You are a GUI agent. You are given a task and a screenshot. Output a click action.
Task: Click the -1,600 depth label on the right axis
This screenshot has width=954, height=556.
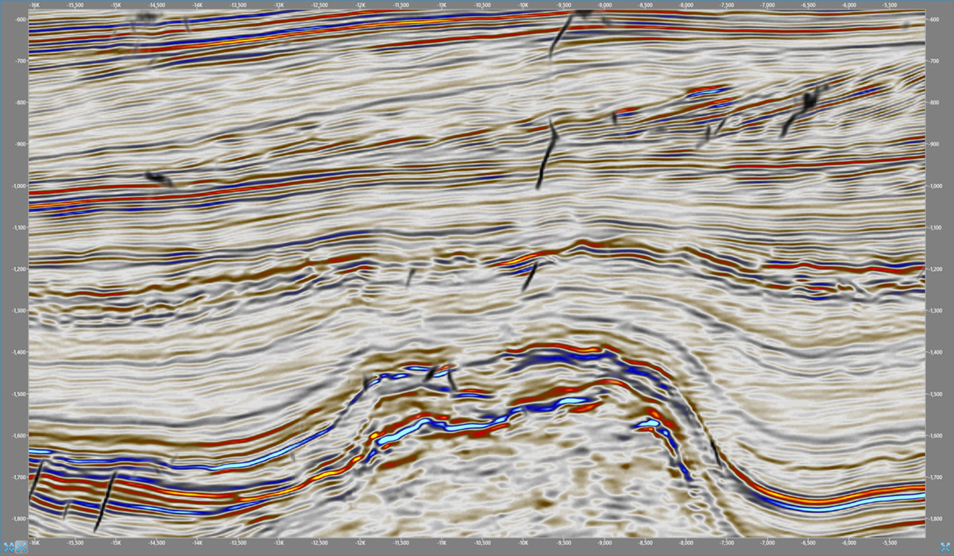[x=938, y=435]
